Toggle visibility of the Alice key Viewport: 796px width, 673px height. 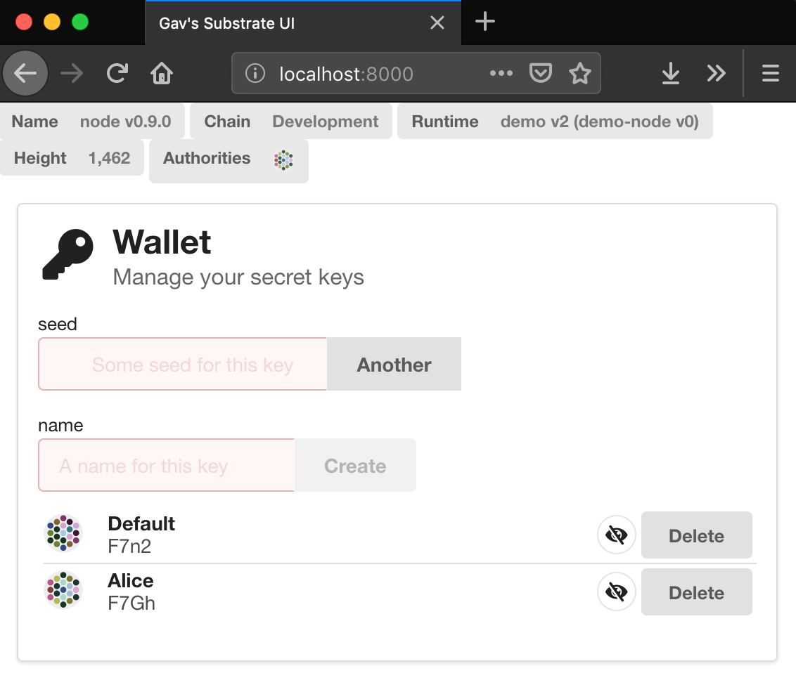(x=616, y=592)
